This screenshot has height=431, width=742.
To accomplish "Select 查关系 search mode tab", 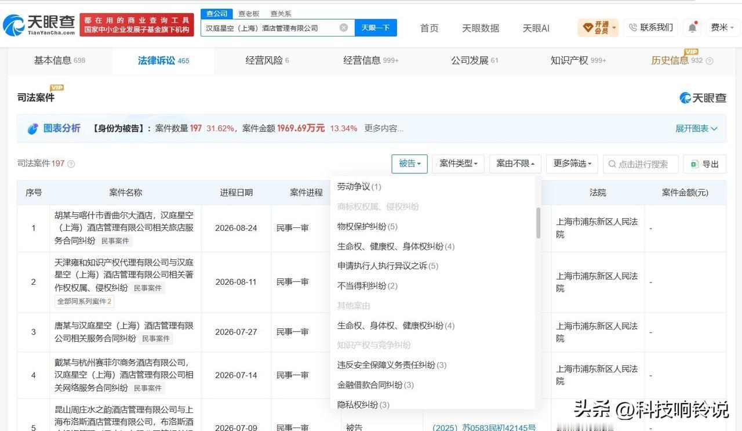I will click(281, 13).
